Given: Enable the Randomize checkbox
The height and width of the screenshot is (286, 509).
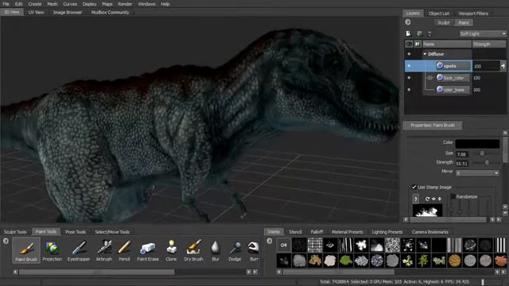Looking at the screenshot, I should click(453, 196).
